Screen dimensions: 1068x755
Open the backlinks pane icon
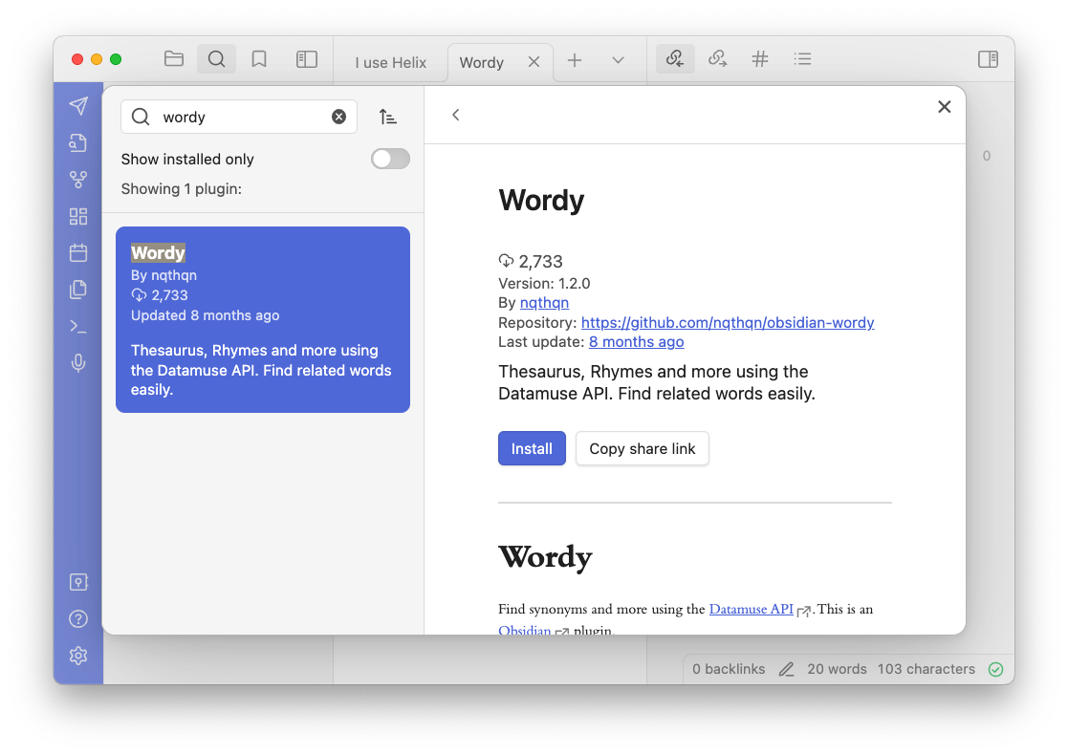point(675,59)
